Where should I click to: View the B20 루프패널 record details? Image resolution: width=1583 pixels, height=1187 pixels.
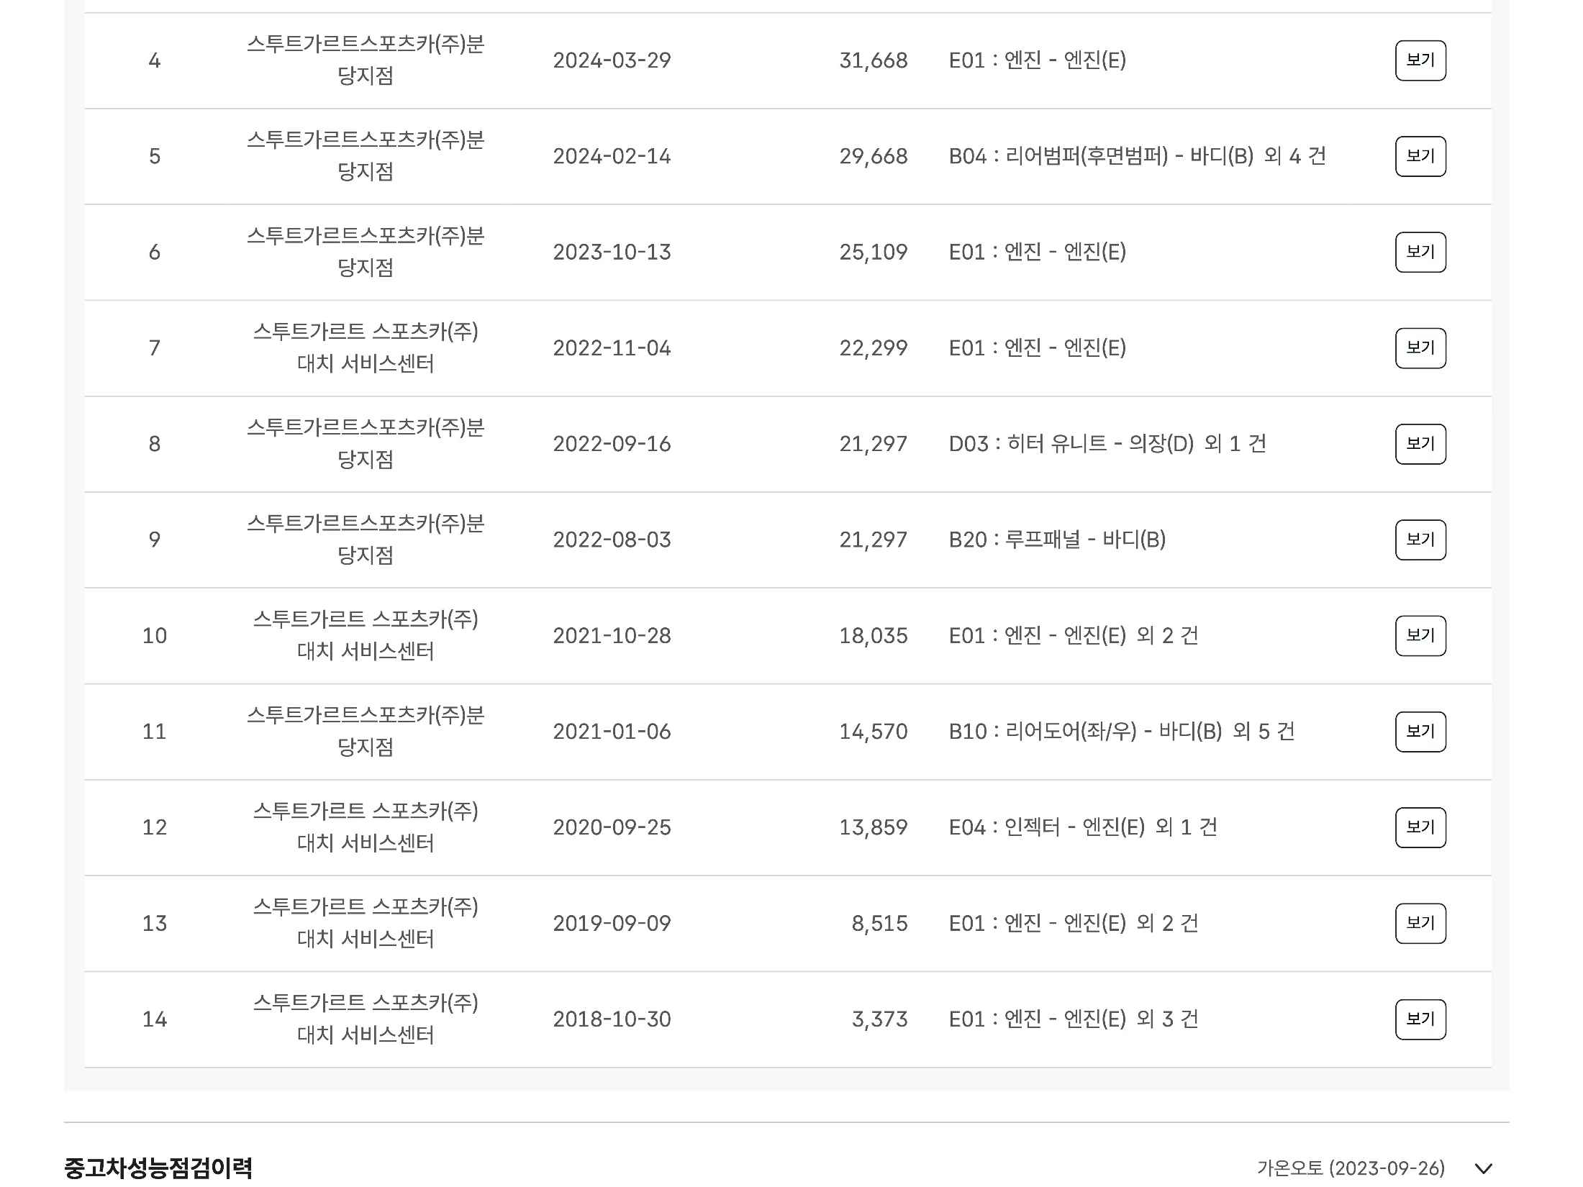pyautogui.click(x=1420, y=540)
